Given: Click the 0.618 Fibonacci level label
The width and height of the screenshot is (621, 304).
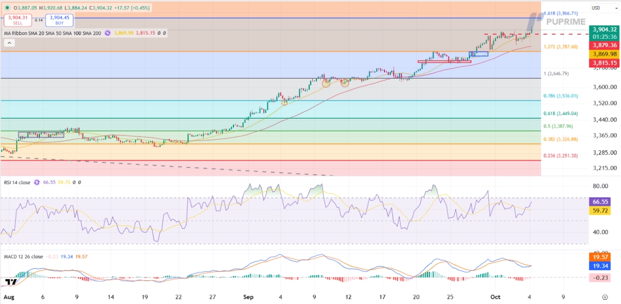Looking at the screenshot, I should click(562, 113).
